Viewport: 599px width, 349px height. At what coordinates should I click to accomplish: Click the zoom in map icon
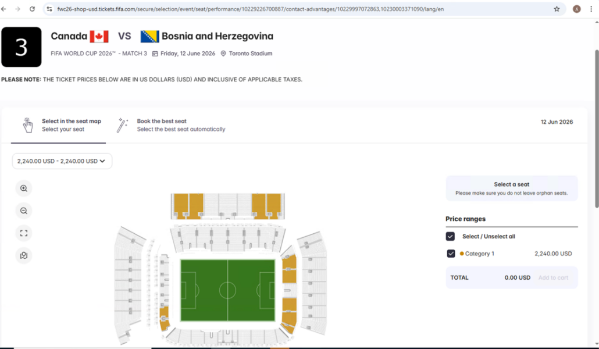click(x=24, y=188)
